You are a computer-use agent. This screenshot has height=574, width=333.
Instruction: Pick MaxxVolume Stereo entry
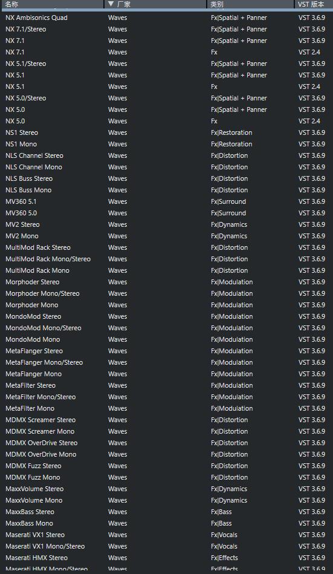(167, 489)
